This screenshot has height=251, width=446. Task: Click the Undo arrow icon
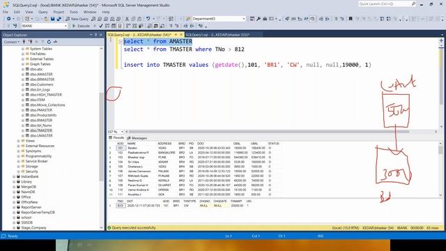148,19
